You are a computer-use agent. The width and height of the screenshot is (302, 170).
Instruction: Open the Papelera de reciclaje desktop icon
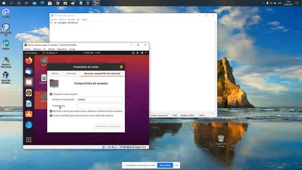pyautogui.click(x=221, y=141)
